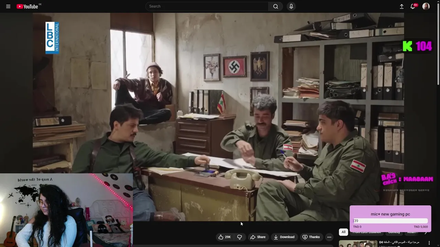Show next filter chips with arrow
The height and width of the screenshot is (247, 440).
(426, 233)
